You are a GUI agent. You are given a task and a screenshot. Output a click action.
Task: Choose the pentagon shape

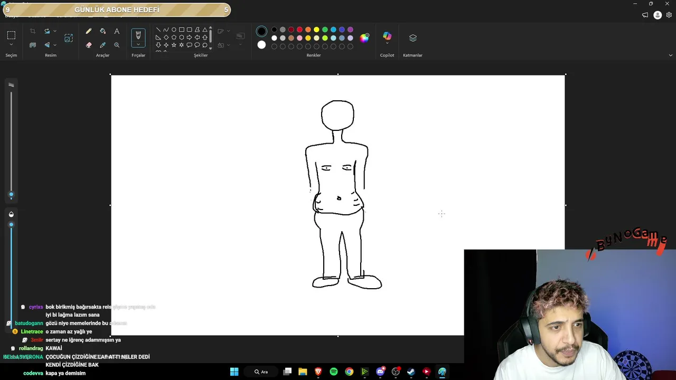(174, 37)
